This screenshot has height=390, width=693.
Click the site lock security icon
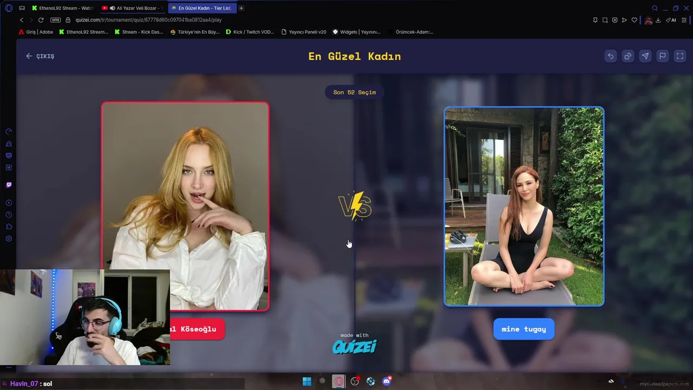click(x=68, y=20)
